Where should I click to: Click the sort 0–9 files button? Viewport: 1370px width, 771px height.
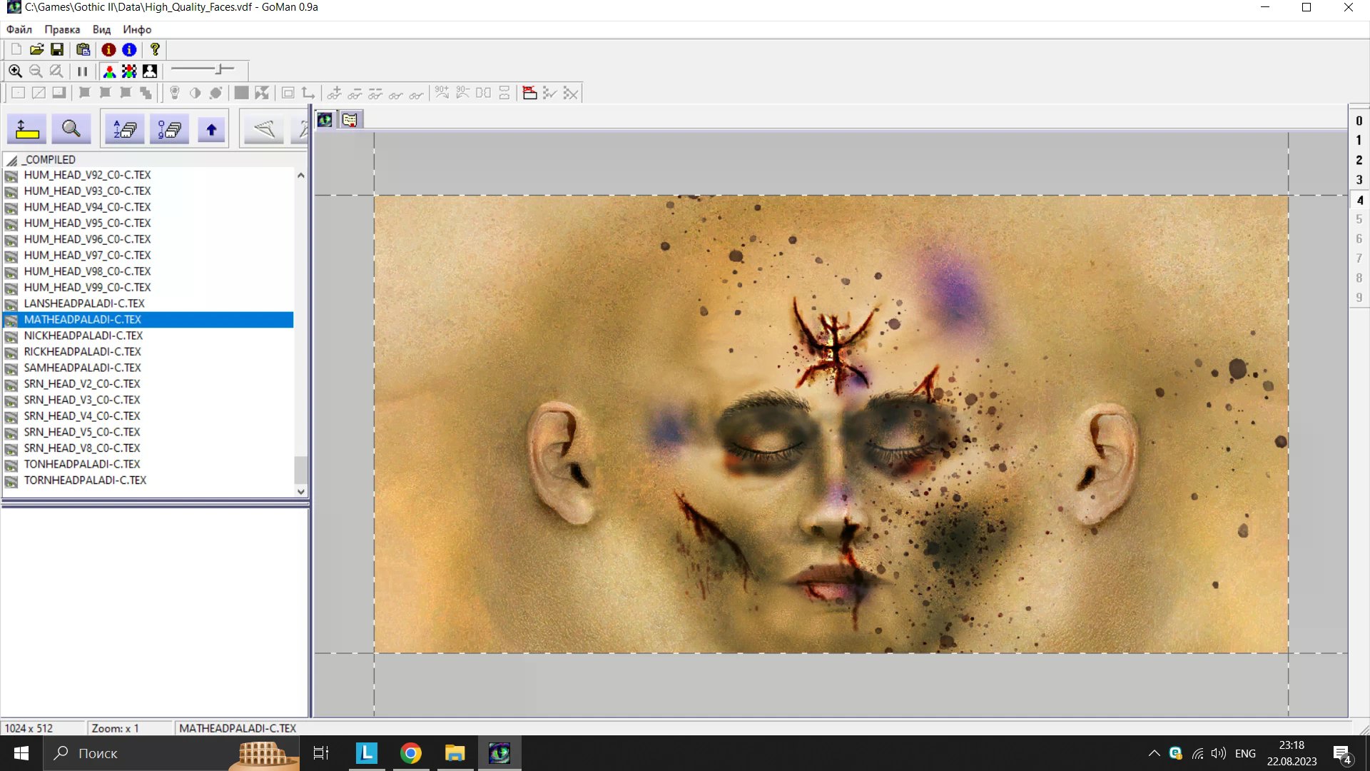169,129
